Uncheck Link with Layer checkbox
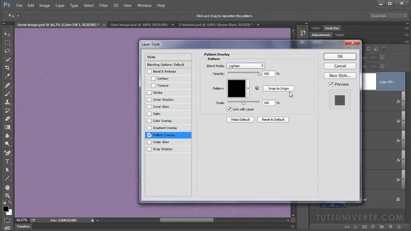 pos(229,109)
